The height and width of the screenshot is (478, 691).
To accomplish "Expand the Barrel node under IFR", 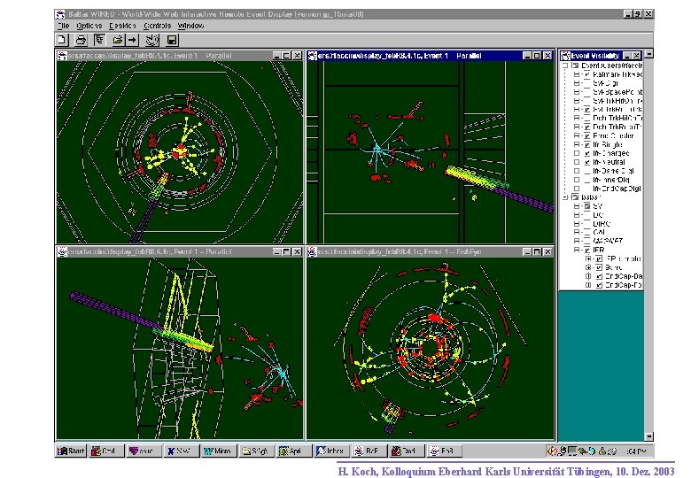I will click(x=588, y=267).
